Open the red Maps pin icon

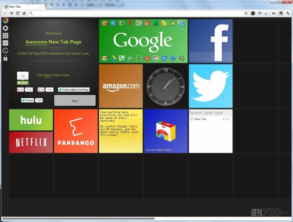pyautogui.click(x=130, y=23)
